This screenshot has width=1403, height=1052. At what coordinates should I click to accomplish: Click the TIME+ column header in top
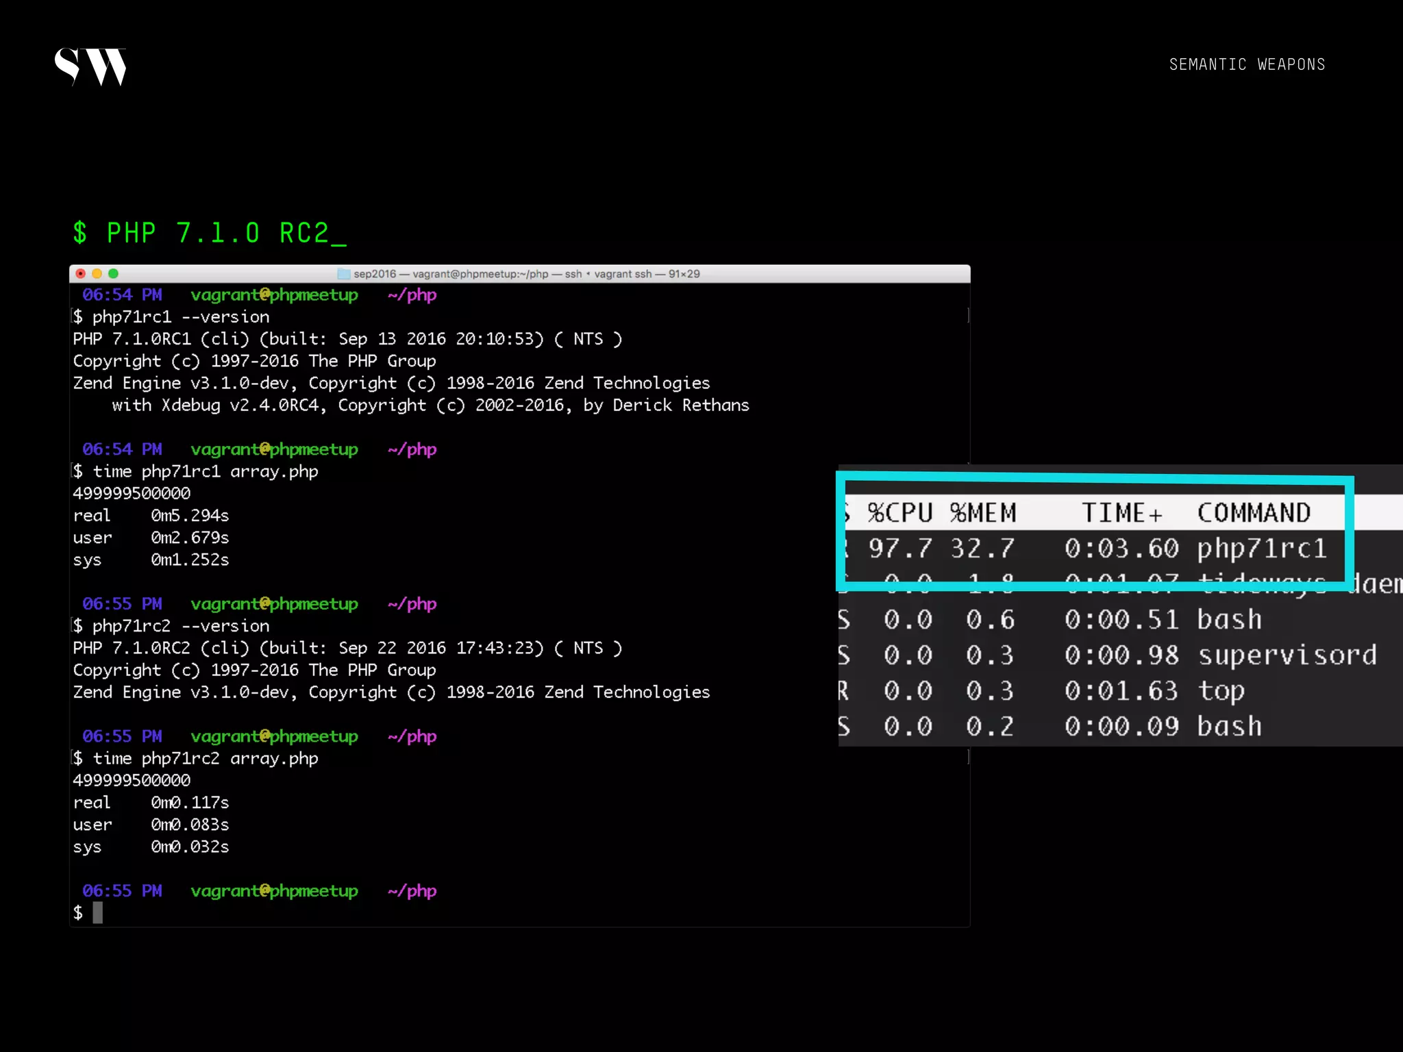coord(1122,513)
